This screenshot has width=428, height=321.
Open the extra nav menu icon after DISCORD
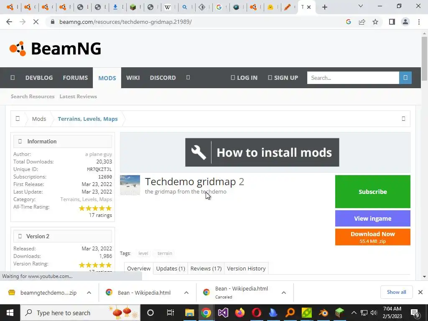tap(188, 77)
